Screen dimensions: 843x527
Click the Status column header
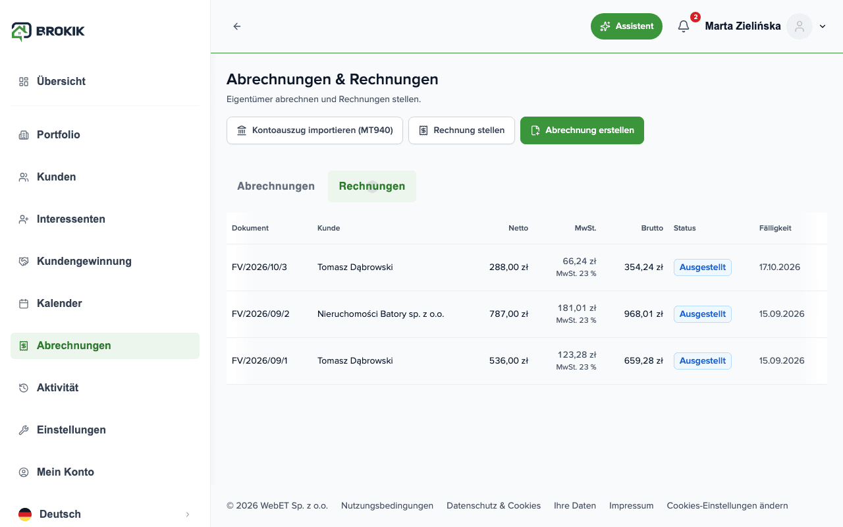click(685, 229)
